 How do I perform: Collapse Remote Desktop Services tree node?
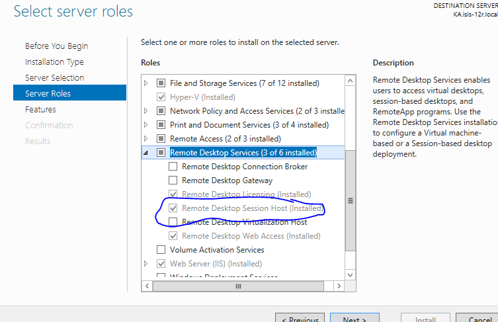tap(145, 153)
